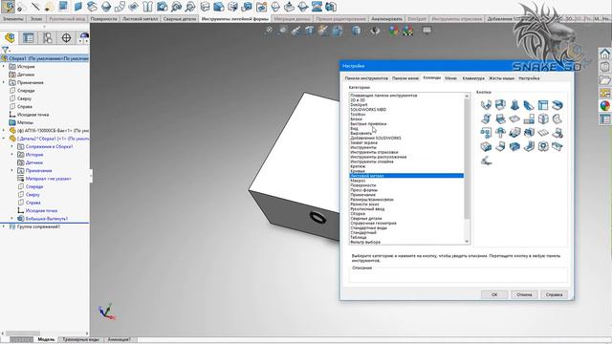Click the tree filter funnel icon

coord(5,50)
